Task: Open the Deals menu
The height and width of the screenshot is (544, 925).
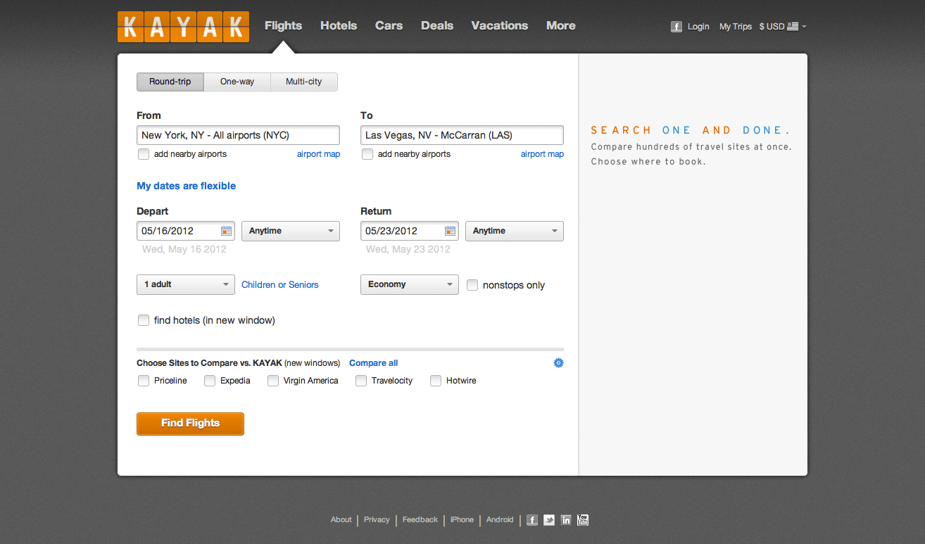Action: click(437, 25)
